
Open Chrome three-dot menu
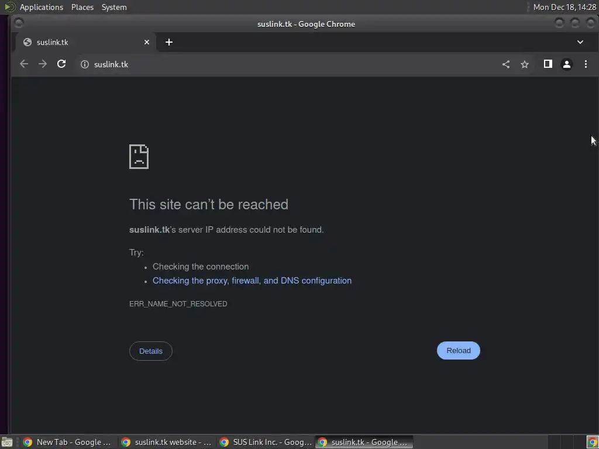(x=586, y=64)
